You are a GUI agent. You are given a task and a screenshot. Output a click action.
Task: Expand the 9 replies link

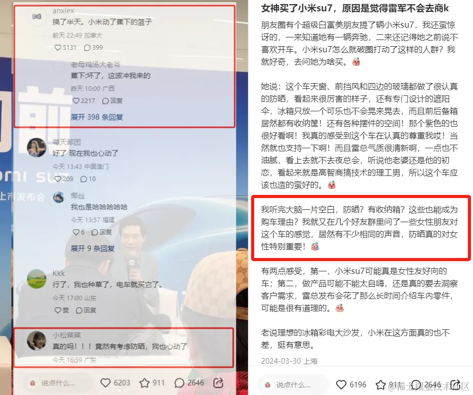93,248
